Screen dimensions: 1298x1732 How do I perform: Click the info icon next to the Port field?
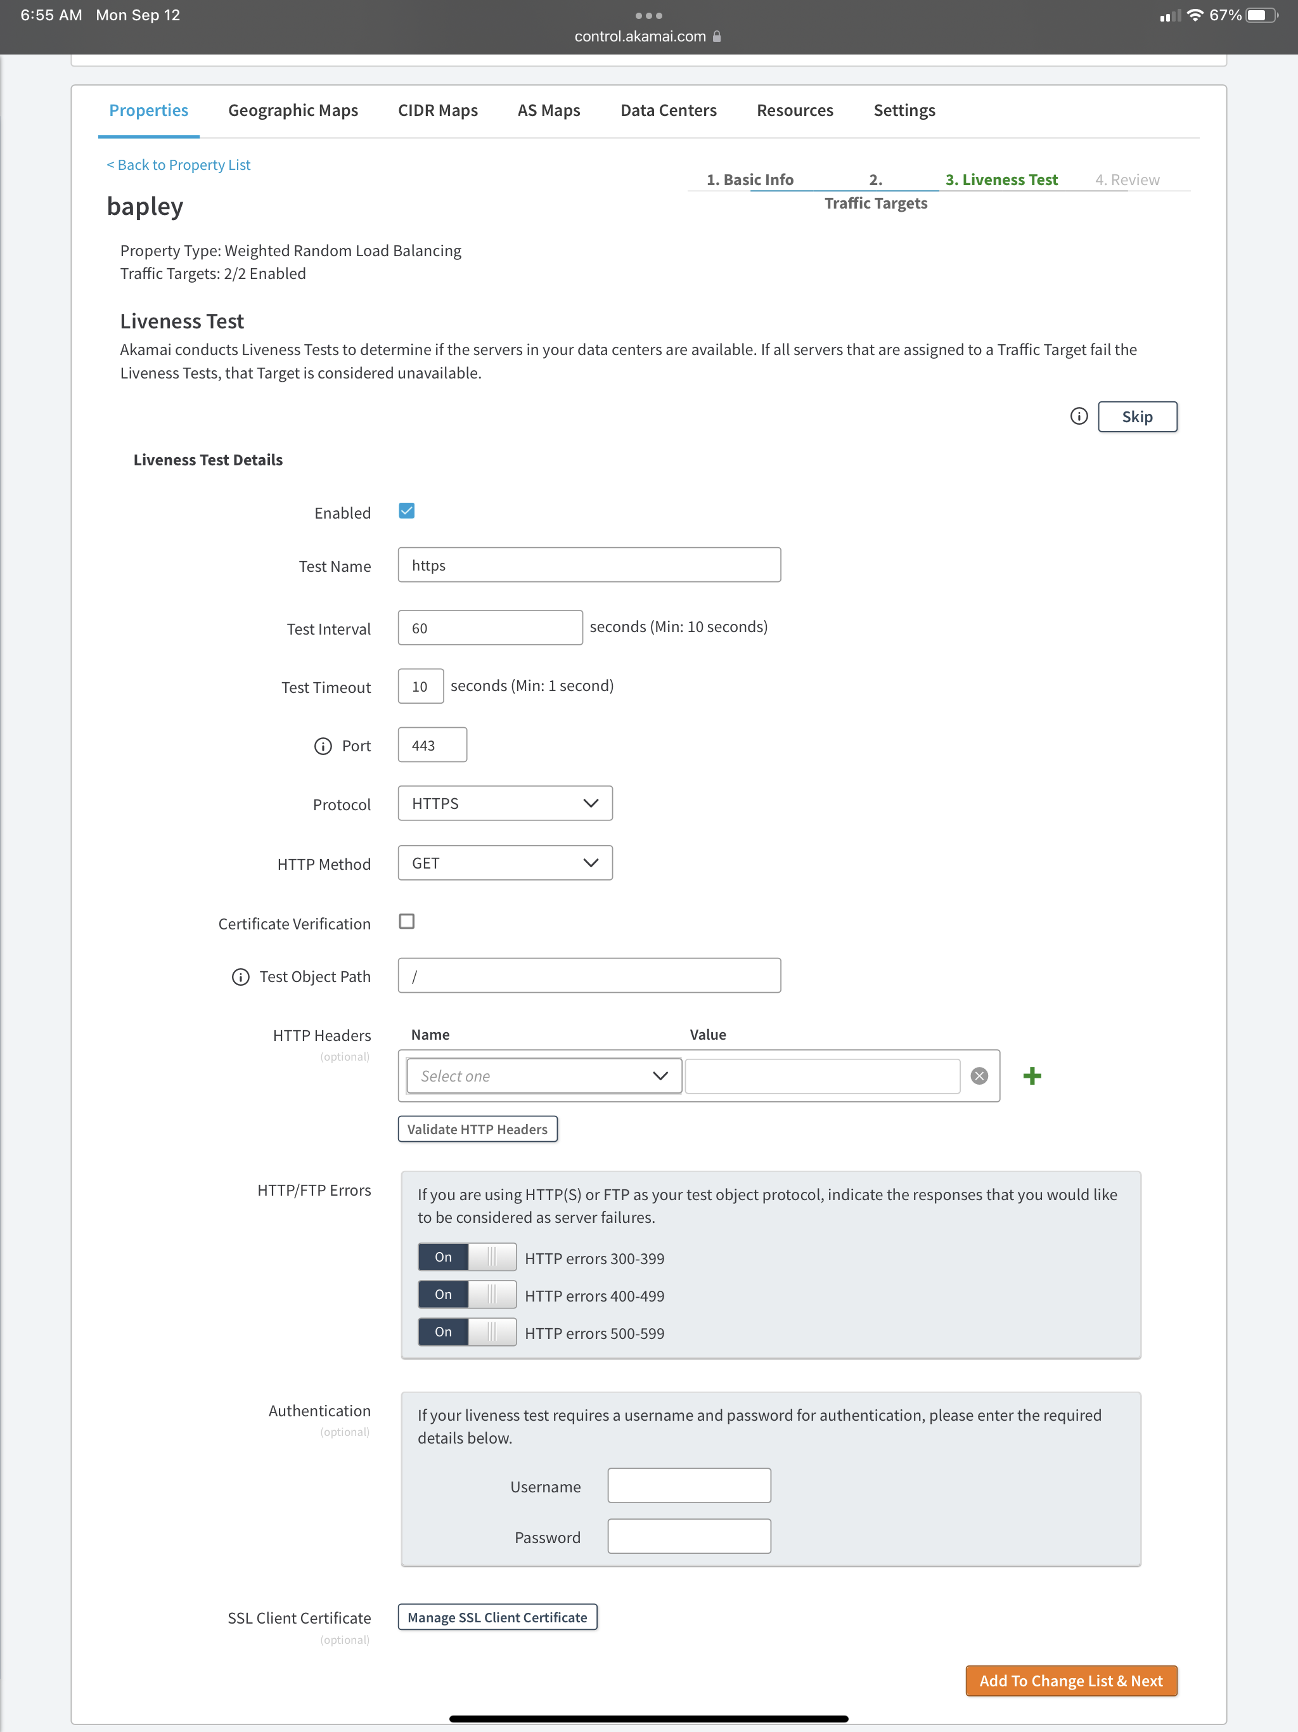323,746
